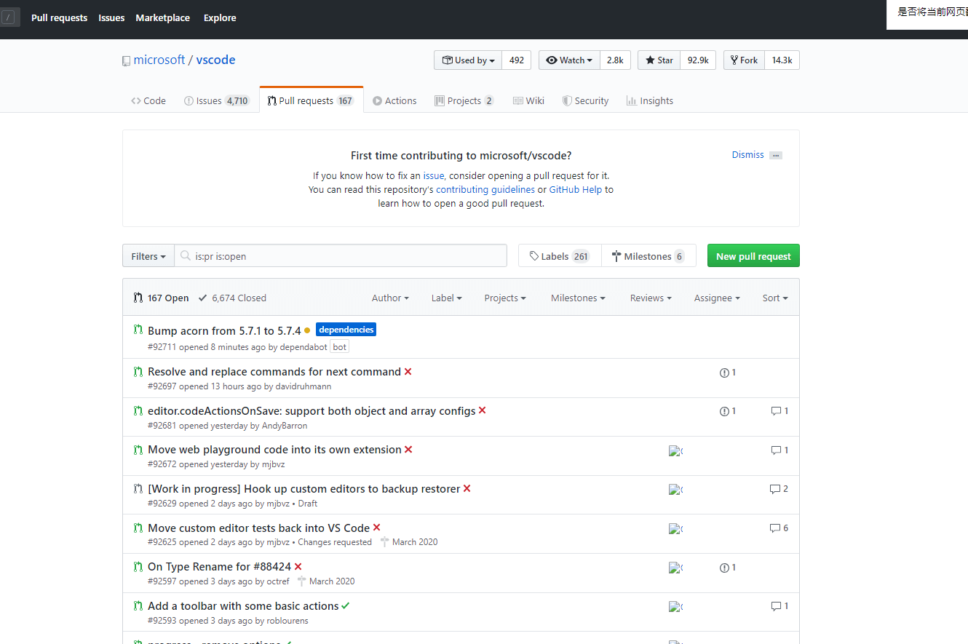Open the Watch dropdown button
This screenshot has width=968, height=644.
[x=569, y=60]
